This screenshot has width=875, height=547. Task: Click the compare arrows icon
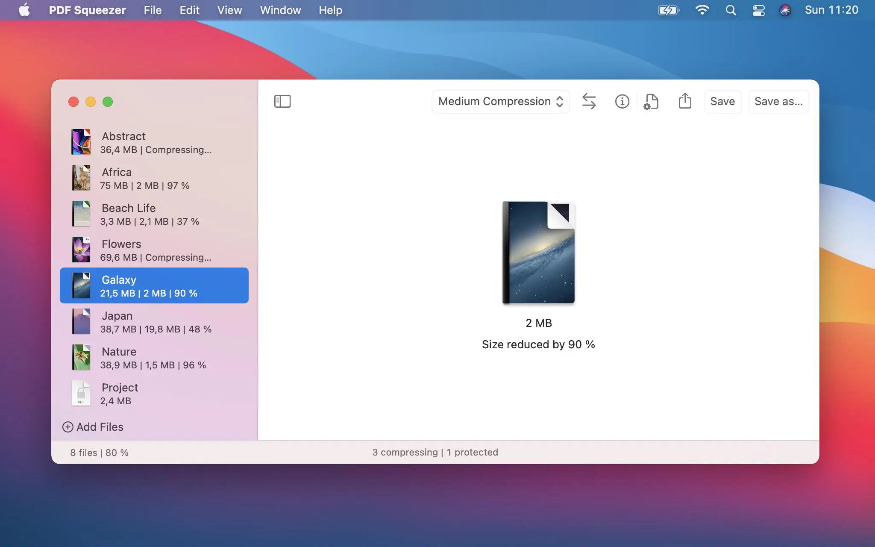pos(589,101)
